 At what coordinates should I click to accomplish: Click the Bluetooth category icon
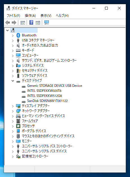click(x=18, y=35)
